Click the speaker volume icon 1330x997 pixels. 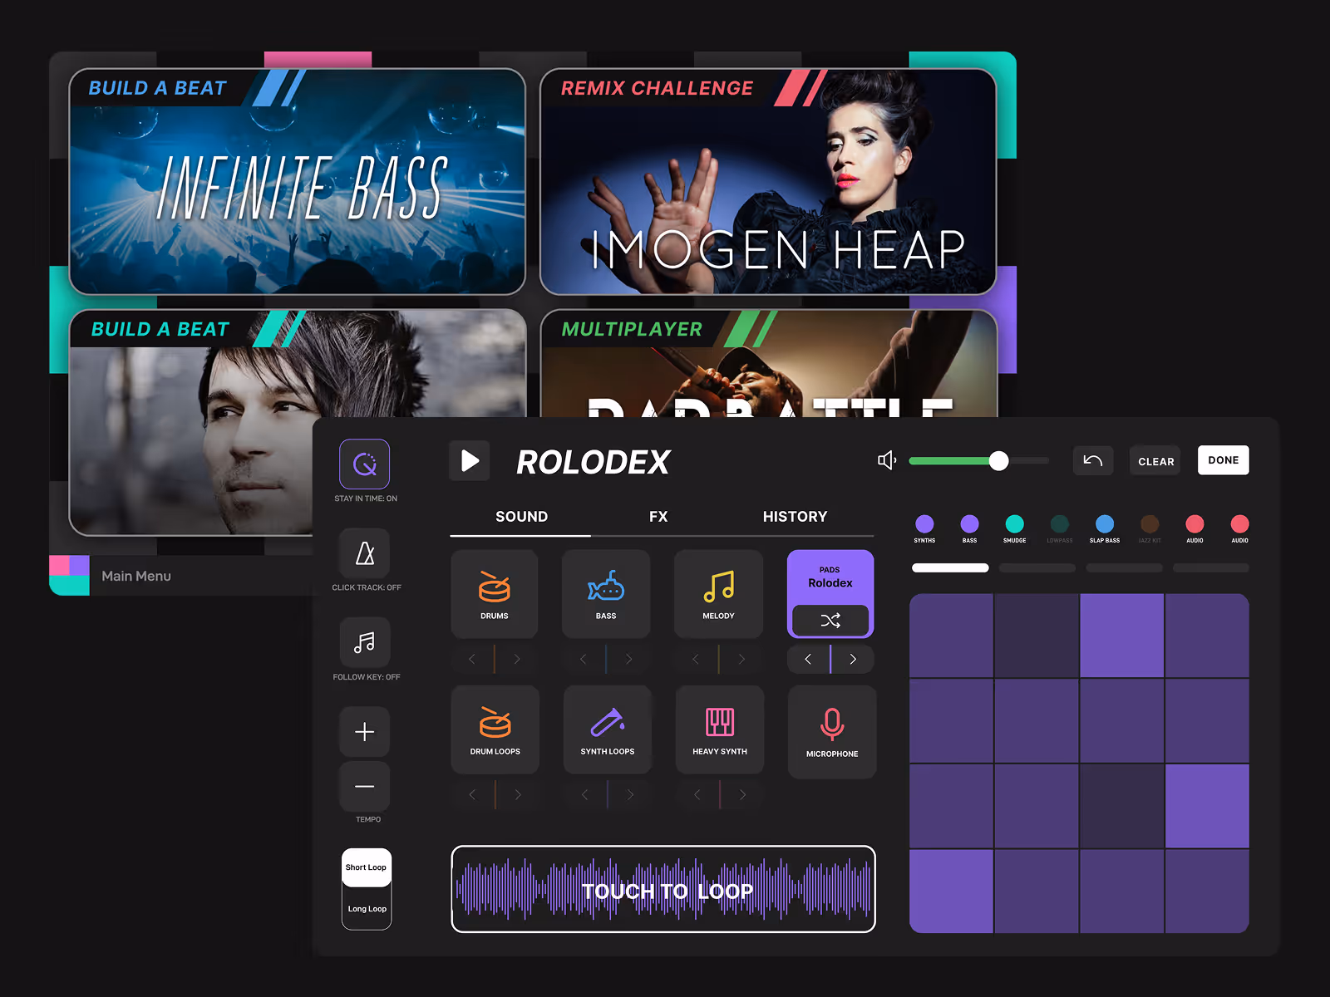point(887,460)
